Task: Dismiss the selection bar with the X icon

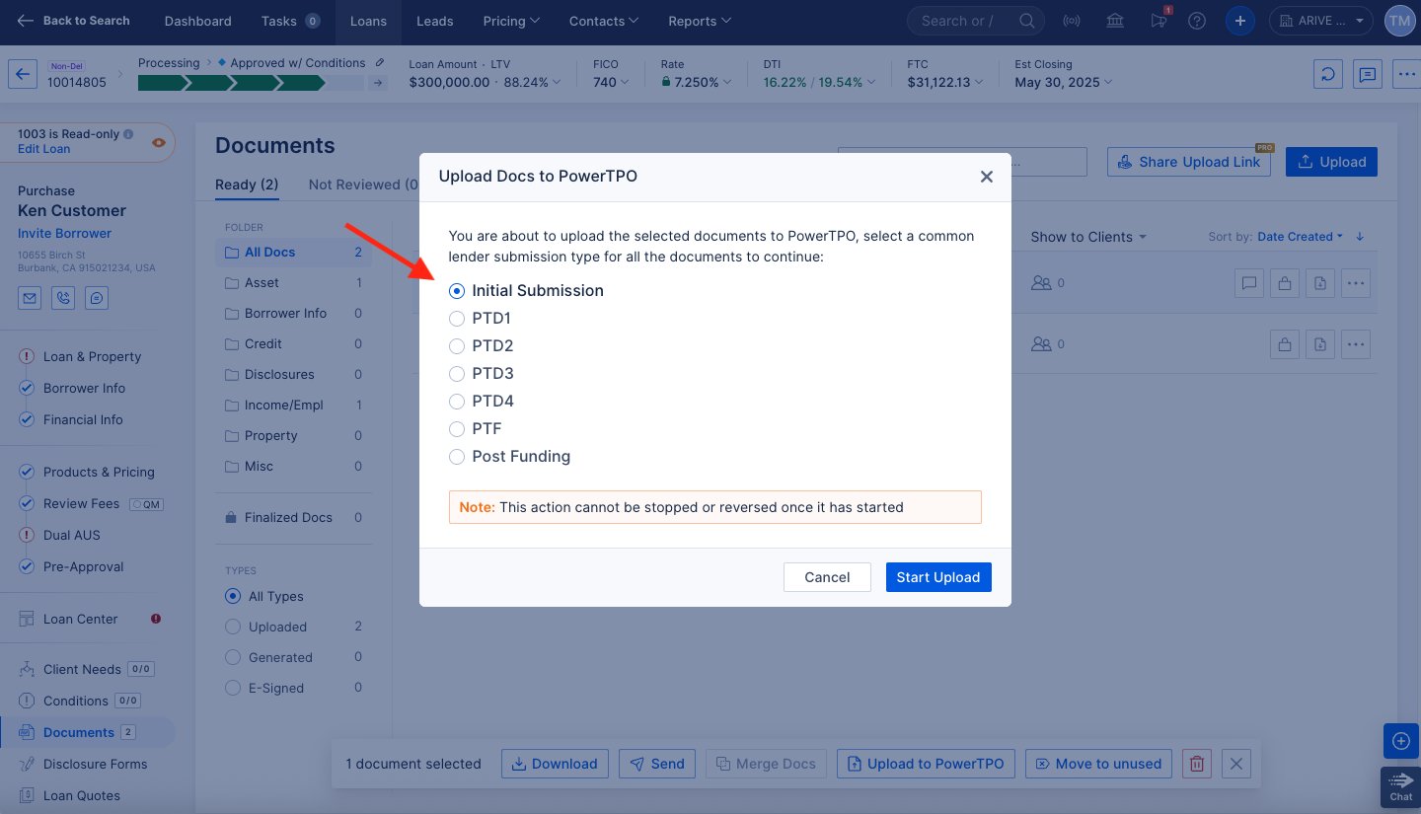Action: pyautogui.click(x=1236, y=764)
